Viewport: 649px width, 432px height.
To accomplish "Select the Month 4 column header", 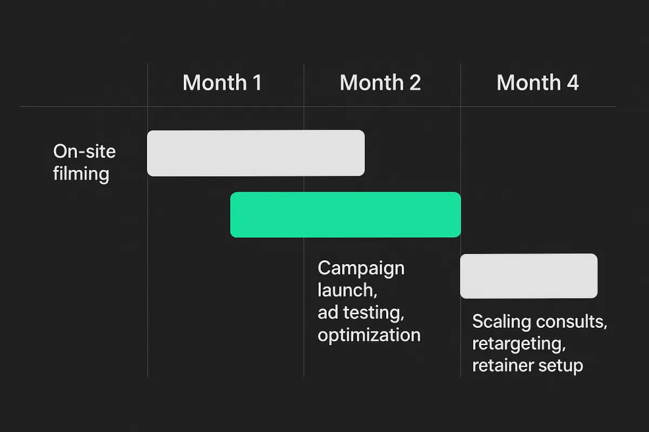I will pyautogui.click(x=538, y=83).
